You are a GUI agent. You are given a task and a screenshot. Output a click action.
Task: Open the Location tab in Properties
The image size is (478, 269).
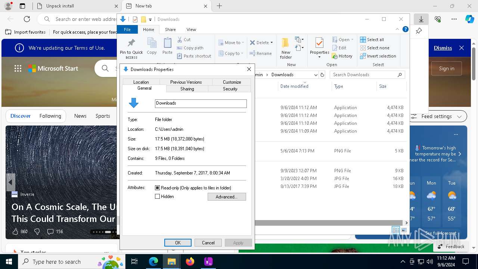click(x=141, y=82)
